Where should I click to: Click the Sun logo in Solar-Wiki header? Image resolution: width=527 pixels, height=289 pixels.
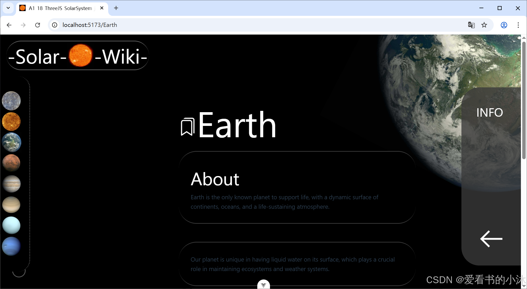(80, 56)
